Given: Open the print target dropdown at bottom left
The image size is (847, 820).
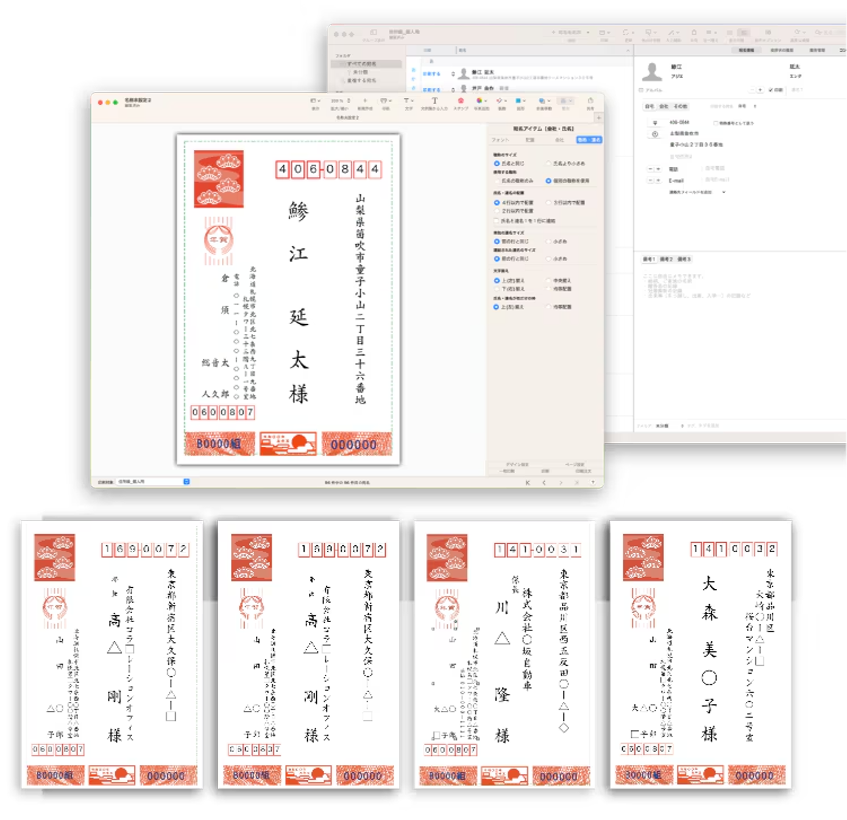Looking at the screenshot, I should pyautogui.click(x=186, y=482).
